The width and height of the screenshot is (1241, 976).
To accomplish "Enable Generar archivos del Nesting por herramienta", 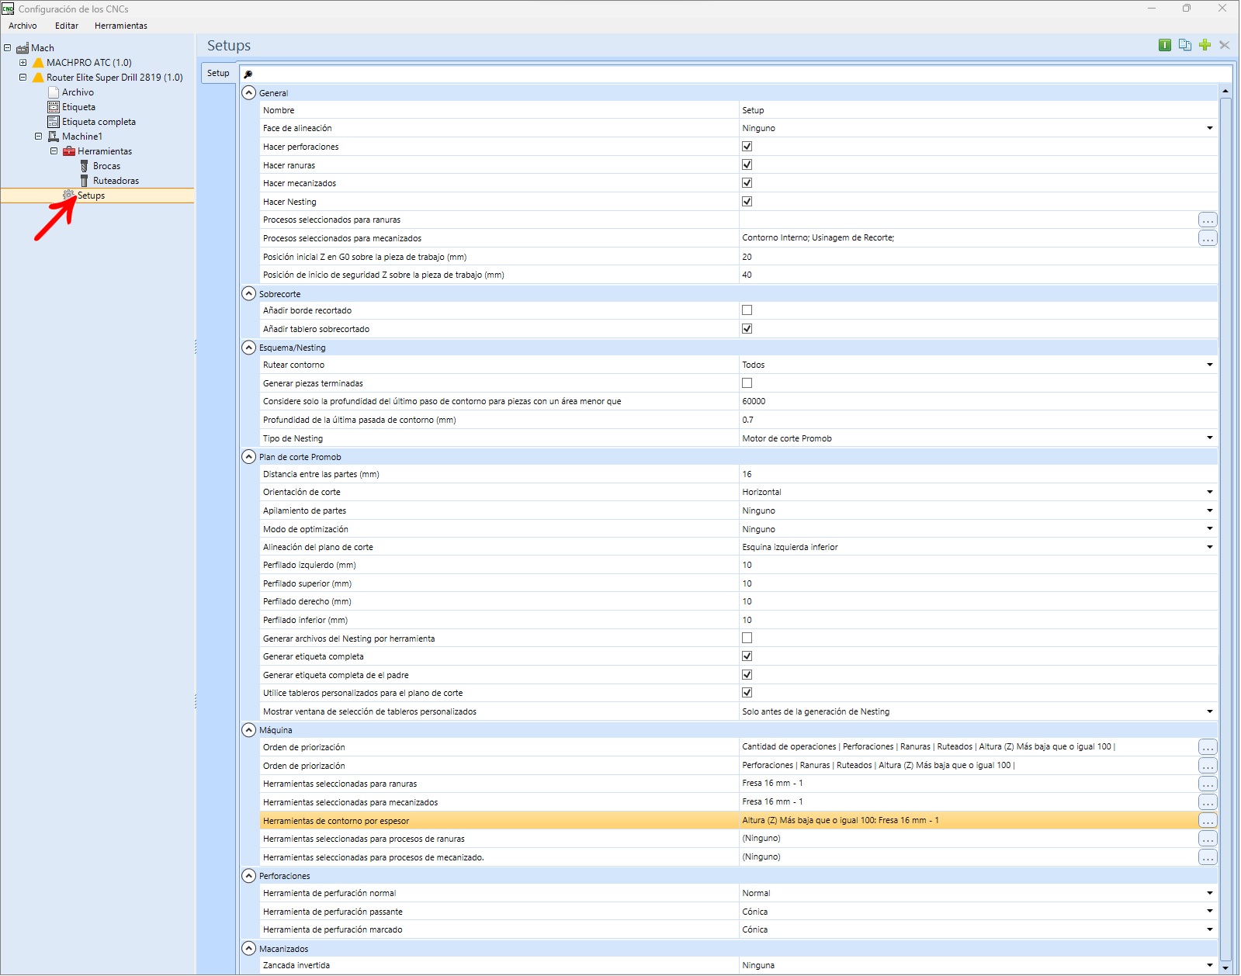I will pos(747,639).
